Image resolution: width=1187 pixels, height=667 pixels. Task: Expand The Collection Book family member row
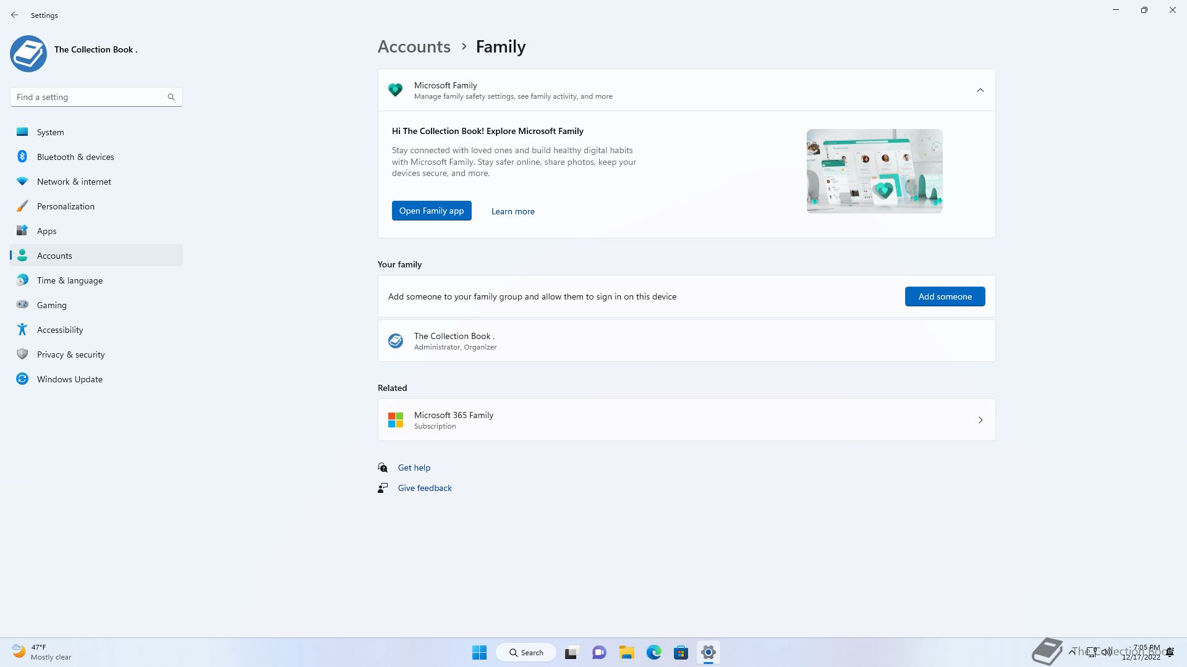686,341
